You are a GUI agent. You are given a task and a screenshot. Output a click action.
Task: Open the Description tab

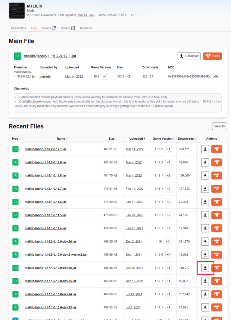19,28
